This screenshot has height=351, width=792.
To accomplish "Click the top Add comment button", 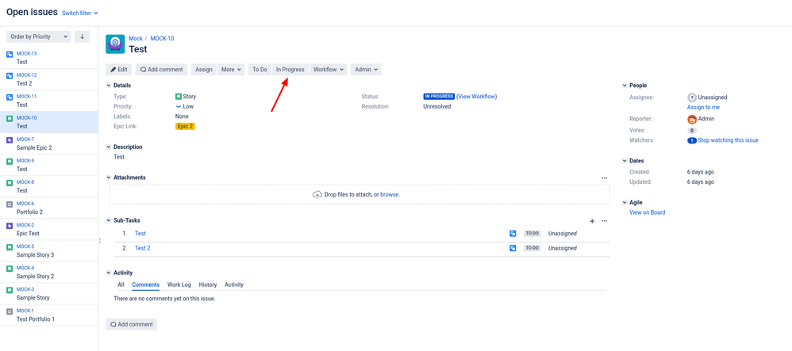I will (x=162, y=70).
